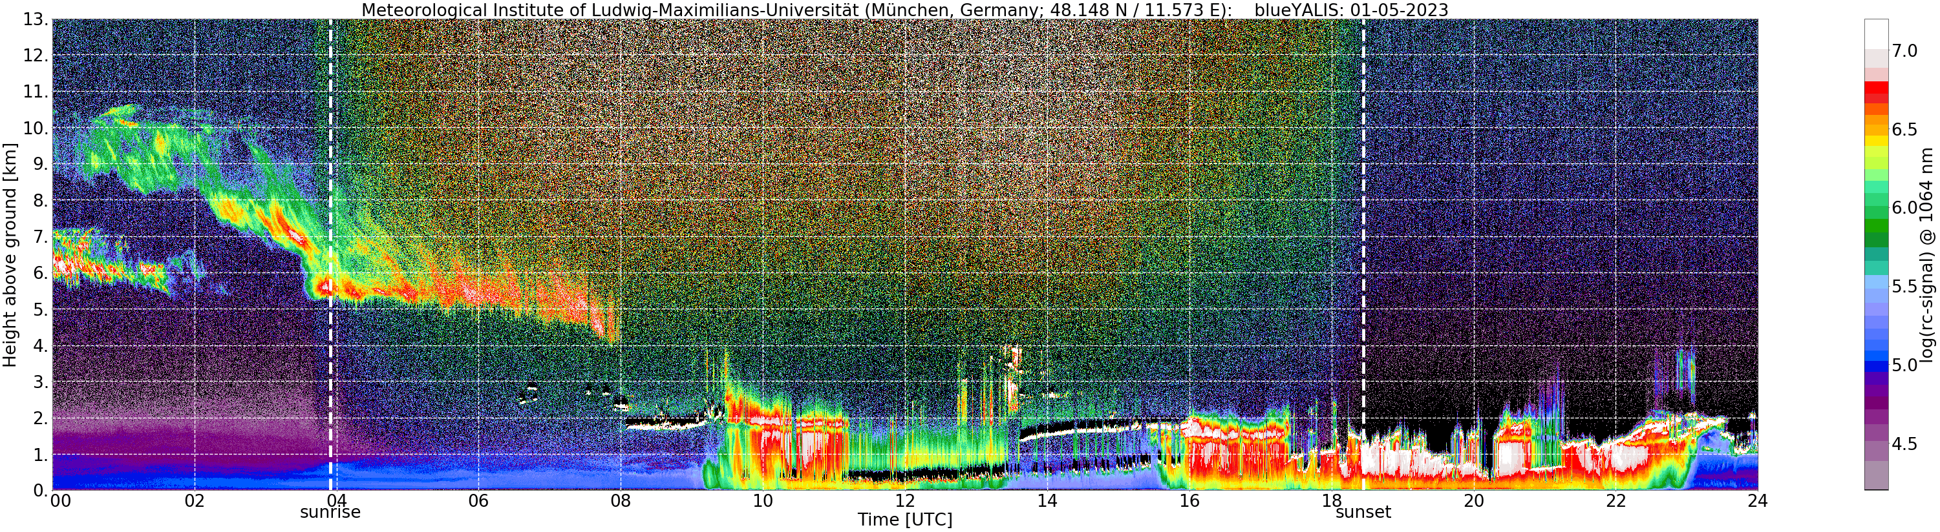Click the colorbar tick label '6.5'
Viewport: 1940px width, 532px height.
coord(1904,128)
